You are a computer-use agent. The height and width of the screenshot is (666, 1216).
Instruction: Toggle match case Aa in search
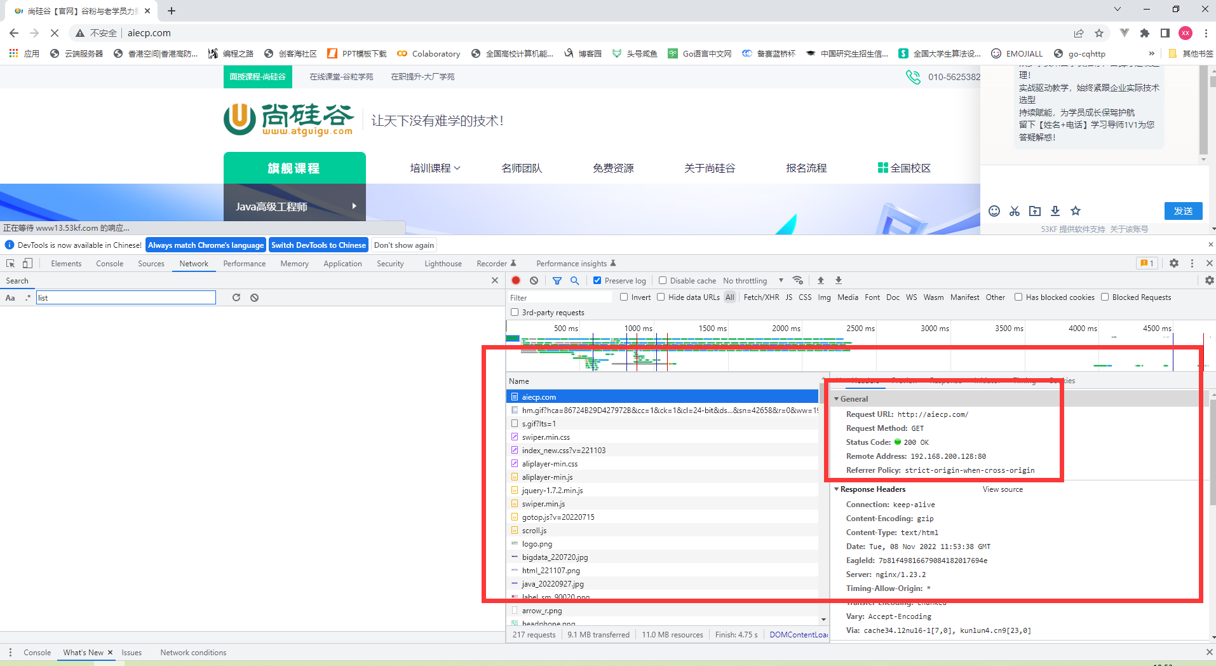click(10, 297)
